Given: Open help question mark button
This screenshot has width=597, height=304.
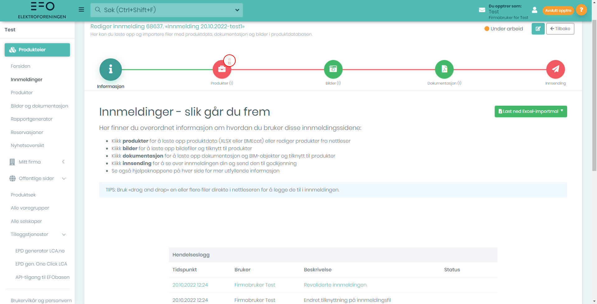Looking at the screenshot, I should (581, 10).
